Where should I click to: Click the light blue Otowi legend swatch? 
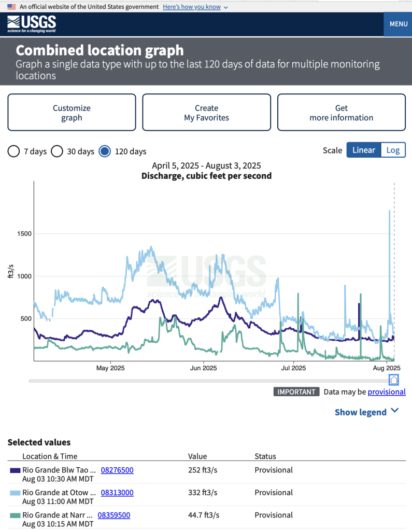(15, 493)
